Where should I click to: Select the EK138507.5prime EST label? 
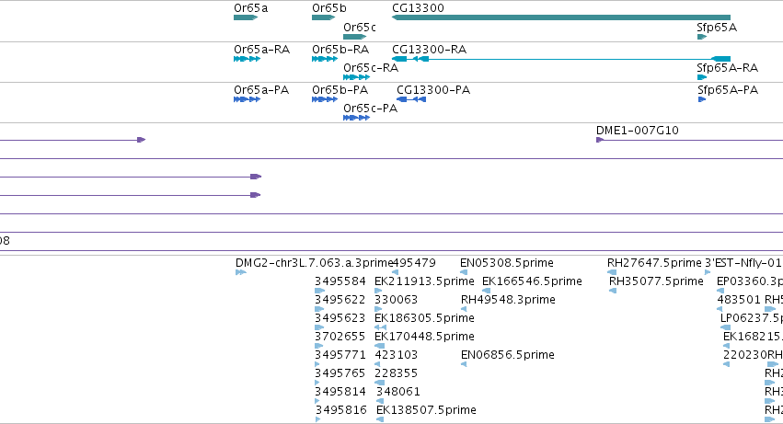coord(426,410)
